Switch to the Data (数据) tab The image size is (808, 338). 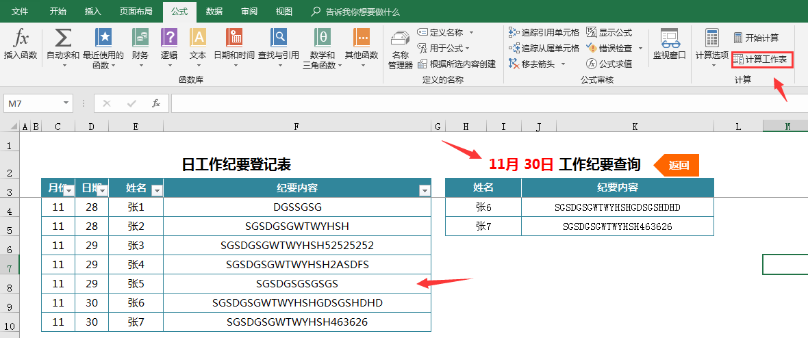pos(214,12)
